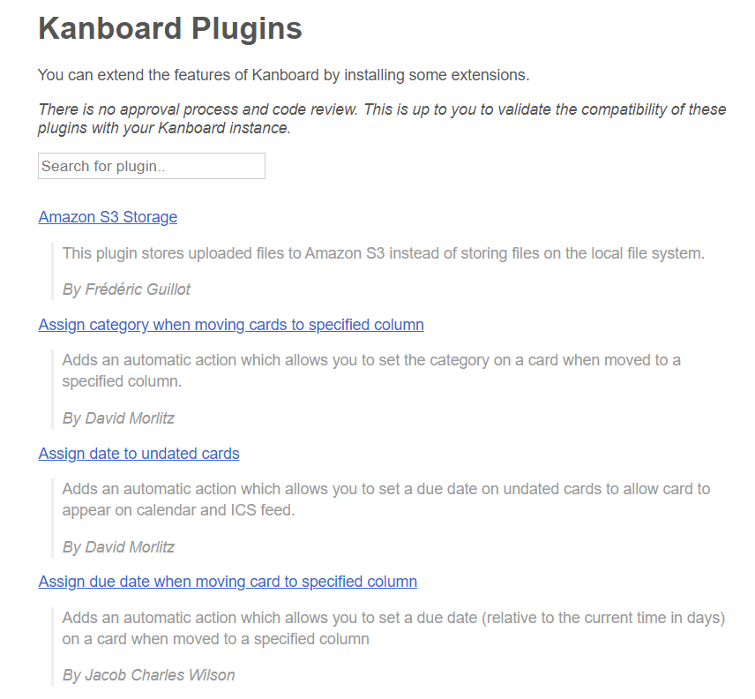The height and width of the screenshot is (699, 755).
Task: Open the Assign due date when moving card link
Action: (x=228, y=582)
